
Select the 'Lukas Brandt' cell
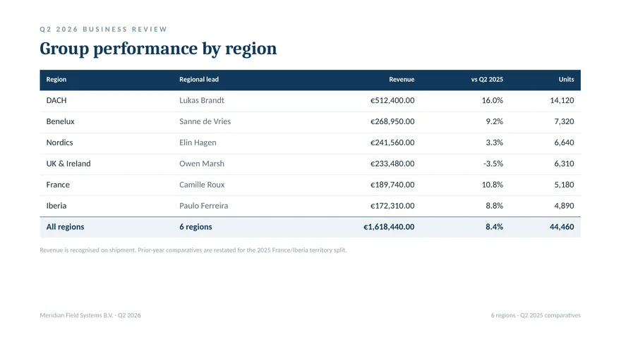[202, 101]
